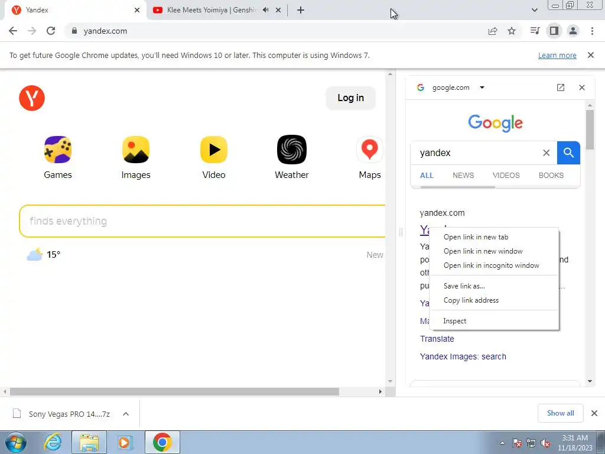This screenshot has height=454, width=605.
Task: Dismiss the Chrome update notification bar
Action: click(x=590, y=55)
